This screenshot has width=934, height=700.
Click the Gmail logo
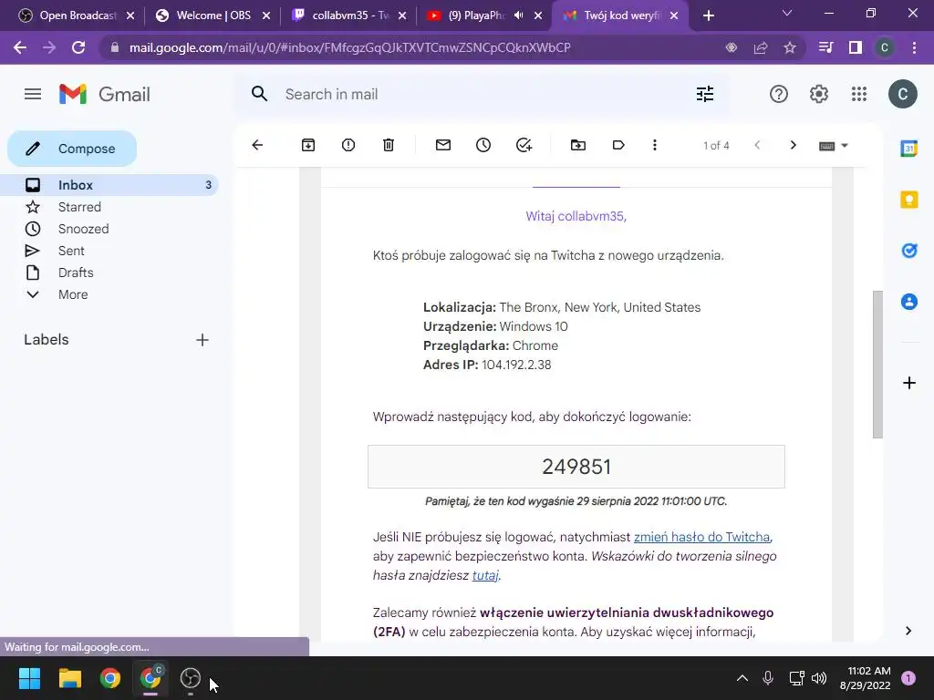point(105,94)
